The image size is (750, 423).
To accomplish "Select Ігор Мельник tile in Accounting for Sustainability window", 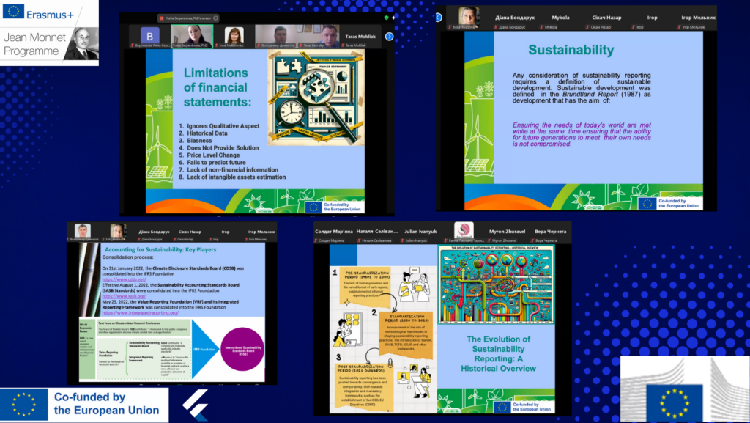I will tap(261, 232).
